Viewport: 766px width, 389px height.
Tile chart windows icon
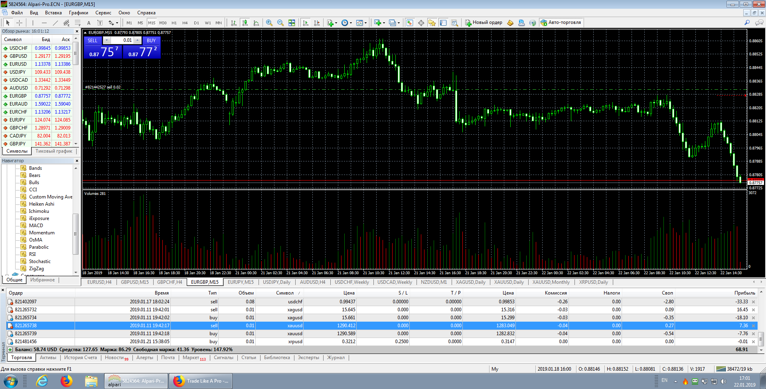point(292,23)
